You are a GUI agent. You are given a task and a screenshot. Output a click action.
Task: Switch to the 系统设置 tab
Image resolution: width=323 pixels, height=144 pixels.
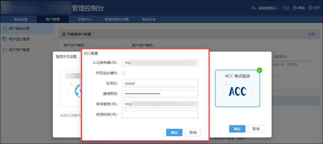click(21, 19)
